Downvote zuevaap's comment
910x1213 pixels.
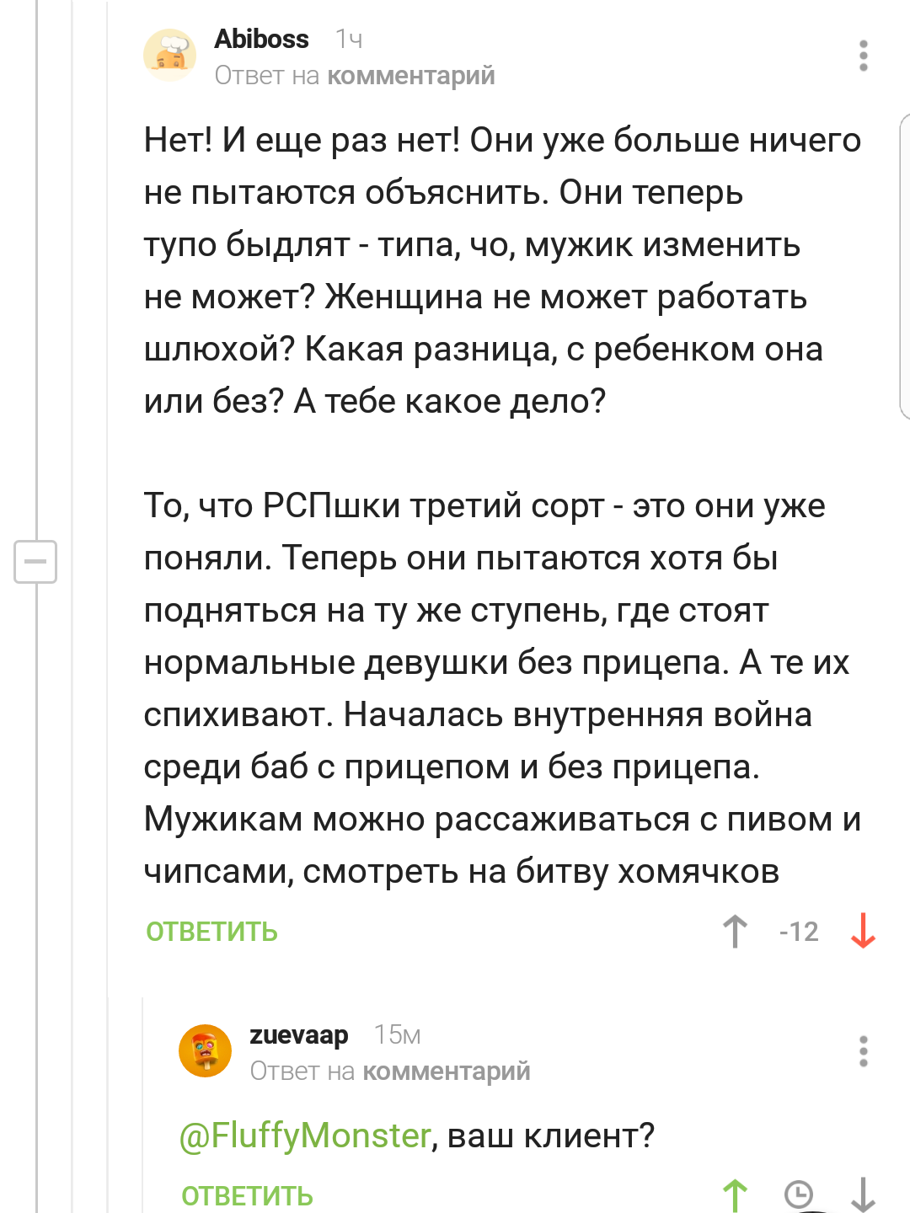[863, 1195]
